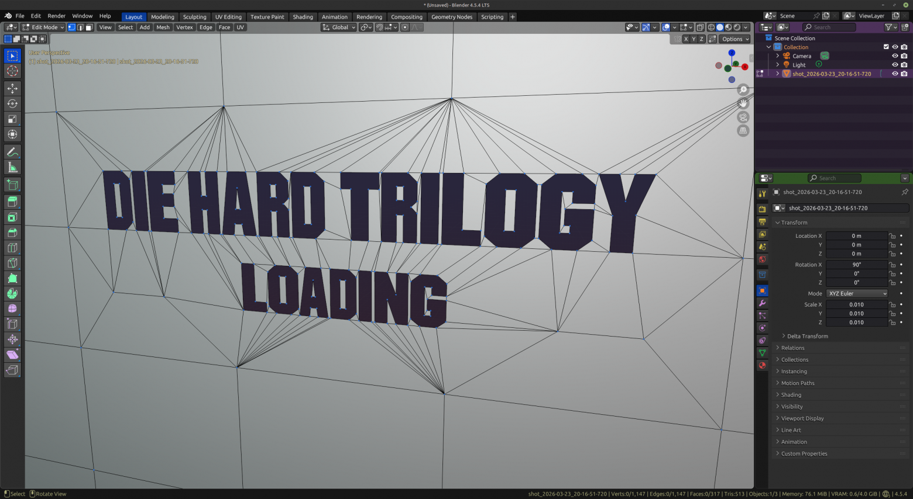Select the Knife tool

tap(12, 263)
